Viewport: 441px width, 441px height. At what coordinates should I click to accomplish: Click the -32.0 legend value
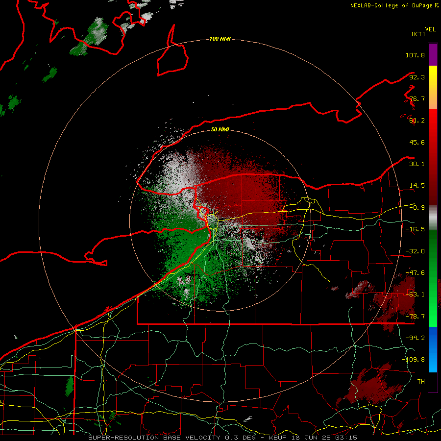coord(415,251)
